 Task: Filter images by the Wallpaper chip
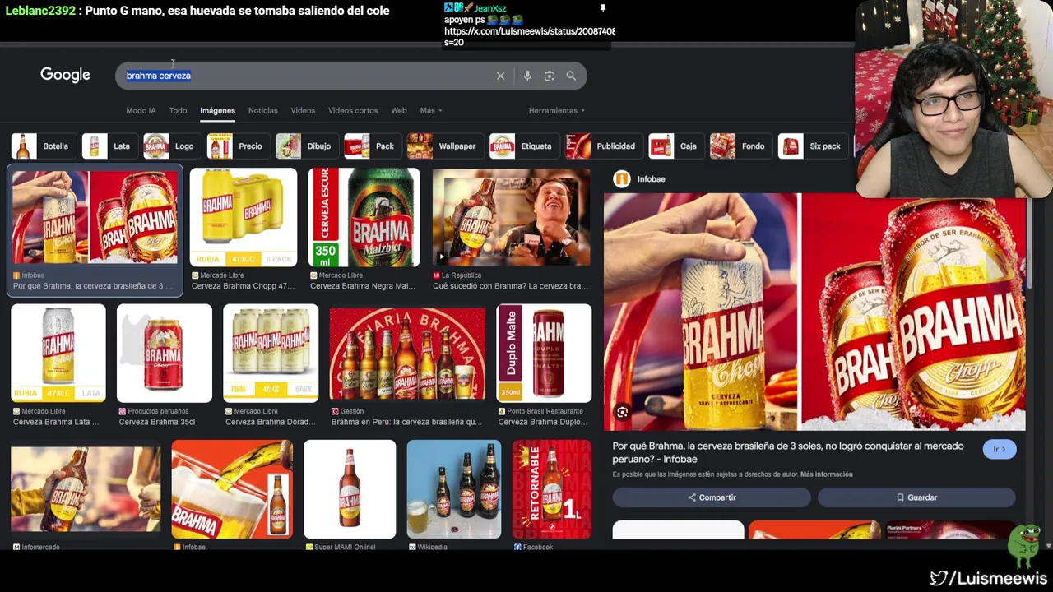444,146
